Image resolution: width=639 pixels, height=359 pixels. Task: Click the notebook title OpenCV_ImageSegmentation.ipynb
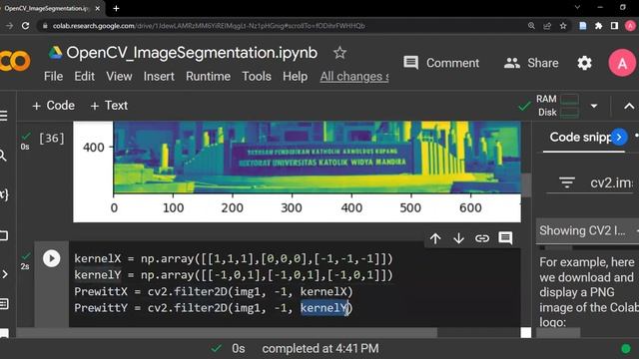pos(192,53)
